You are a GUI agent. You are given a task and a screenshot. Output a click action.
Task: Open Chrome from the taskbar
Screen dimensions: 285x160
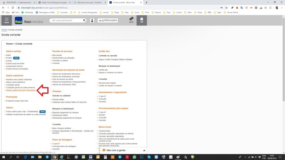coord(54,157)
